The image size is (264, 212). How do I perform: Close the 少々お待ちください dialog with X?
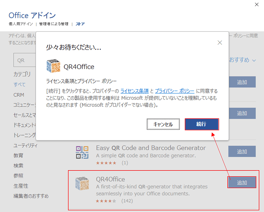220,43
